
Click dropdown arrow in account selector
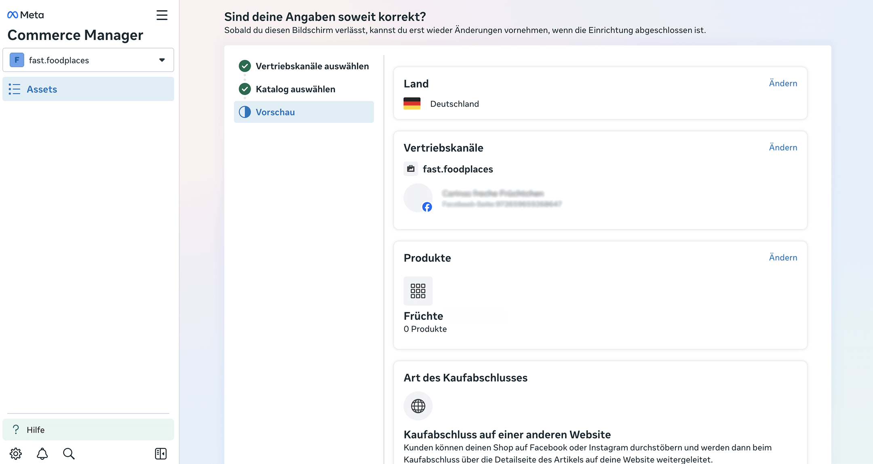(162, 60)
